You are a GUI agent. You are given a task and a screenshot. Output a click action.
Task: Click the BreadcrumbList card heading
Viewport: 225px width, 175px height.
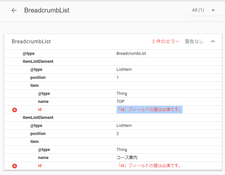31,41
